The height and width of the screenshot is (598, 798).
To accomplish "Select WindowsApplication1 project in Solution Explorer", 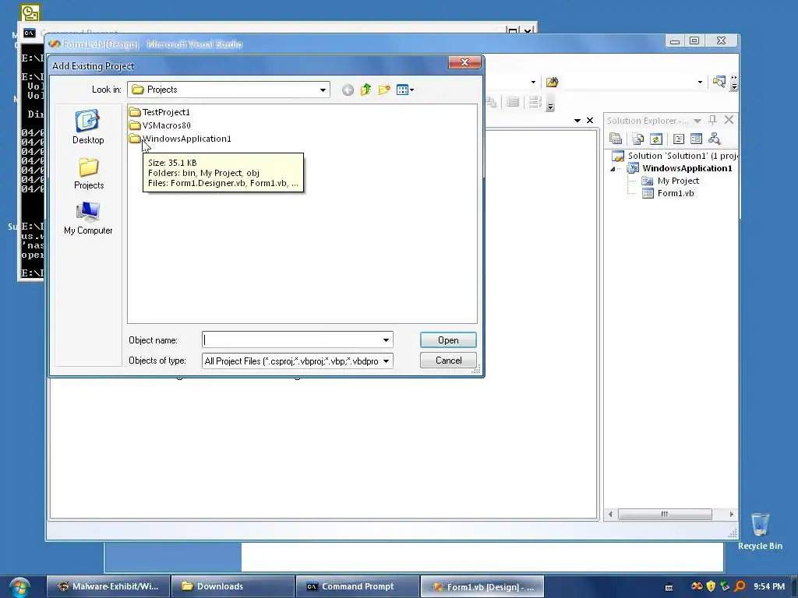I will 680,168.
